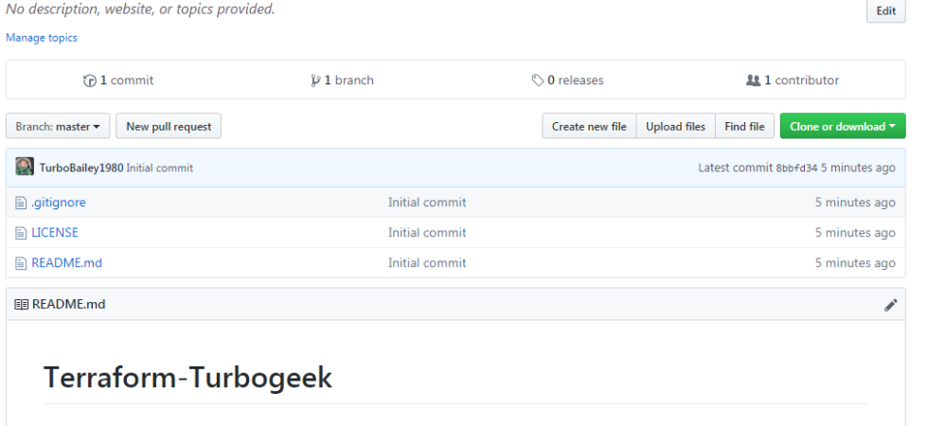The image size is (928, 426).
Task: Select Upload files
Action: coord(675,126)
